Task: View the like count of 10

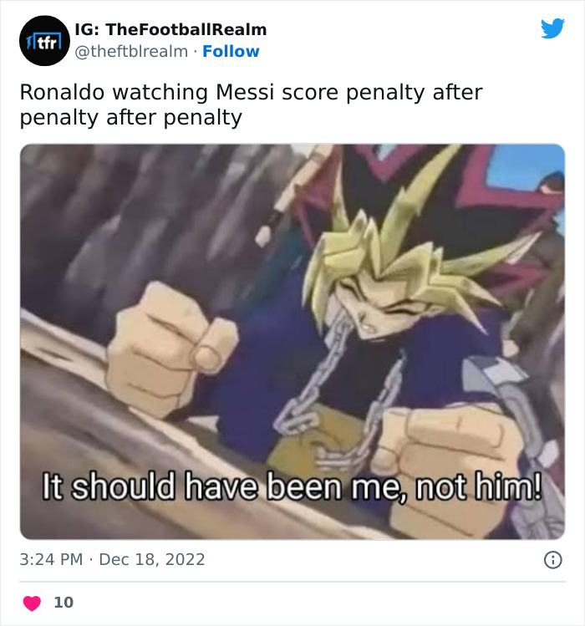Action: click(x=64, y=603)
